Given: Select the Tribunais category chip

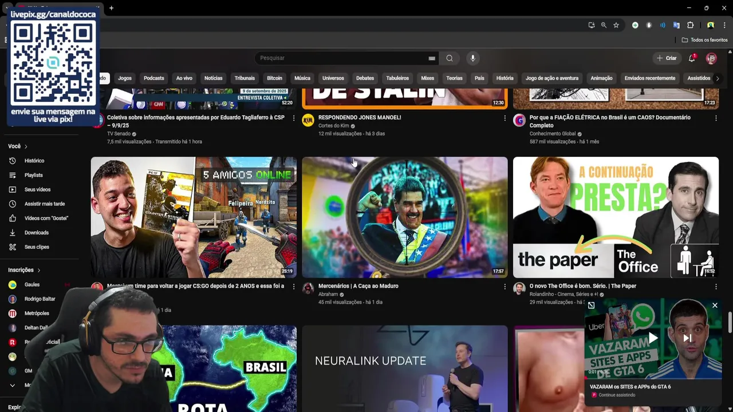Looking at the screenshot, I should [245, 78].
